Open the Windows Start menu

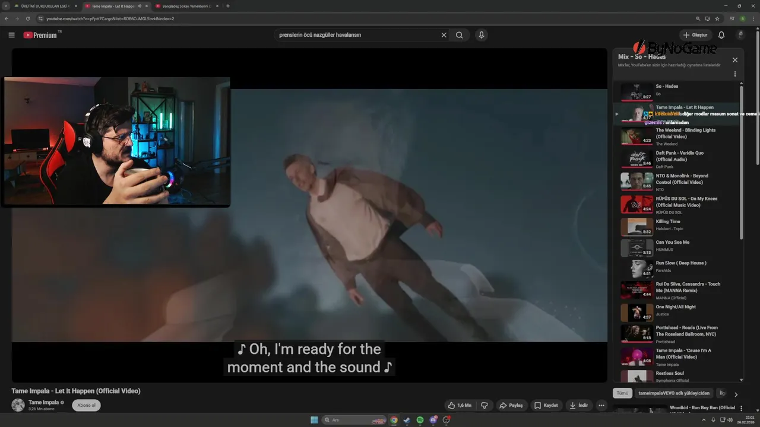point(314,420)
